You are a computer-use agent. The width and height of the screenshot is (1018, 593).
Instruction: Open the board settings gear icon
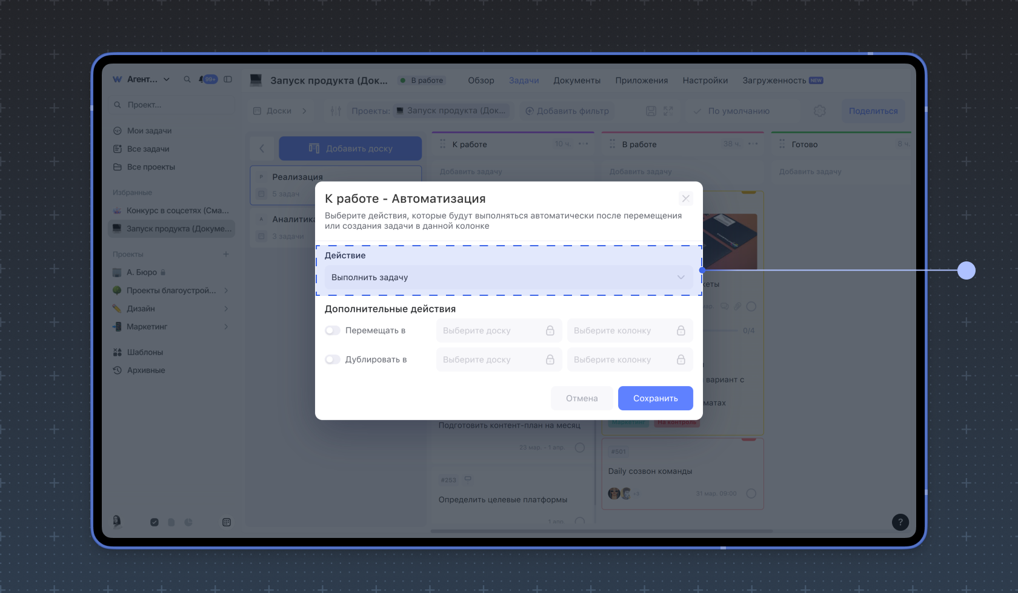[x=819, y=111]
